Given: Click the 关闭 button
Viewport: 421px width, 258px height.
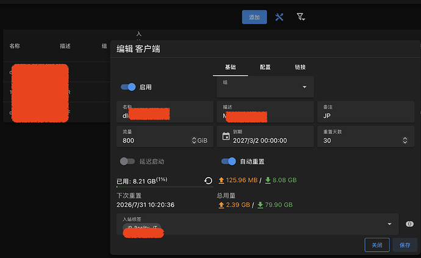Looking at the screenshot, I should pos(377,245).
